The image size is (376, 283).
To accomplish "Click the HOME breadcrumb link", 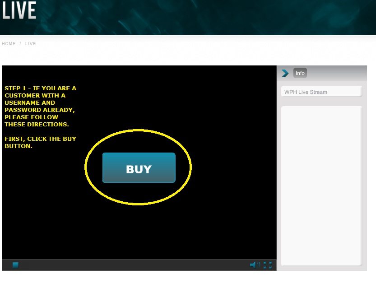I will tap(9, 44).
